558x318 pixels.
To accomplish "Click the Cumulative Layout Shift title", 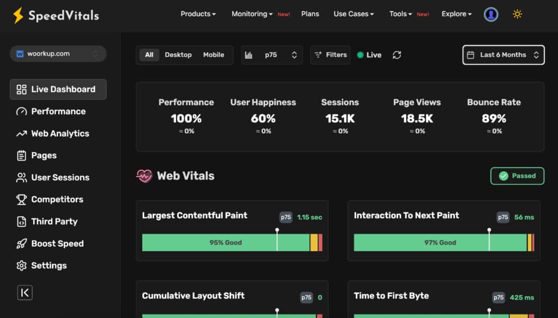I will [x=193, y=296].
